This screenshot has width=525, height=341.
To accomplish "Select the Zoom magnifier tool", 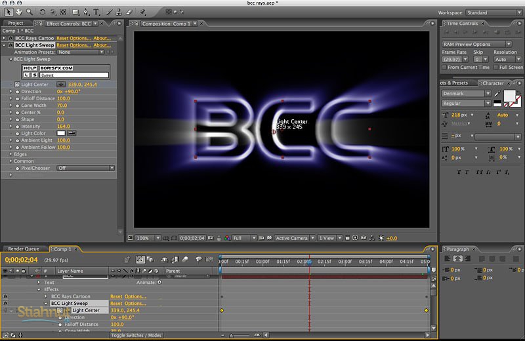I will [x=30, y=12].
